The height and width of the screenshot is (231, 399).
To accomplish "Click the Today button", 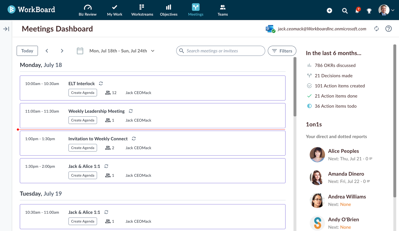I will click(x=27, y=51).
